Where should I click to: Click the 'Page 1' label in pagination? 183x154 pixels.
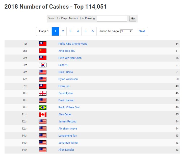pos(44,31)
